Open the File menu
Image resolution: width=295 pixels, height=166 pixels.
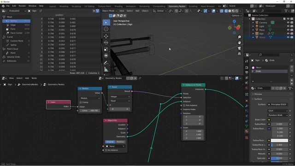point(8,6)
